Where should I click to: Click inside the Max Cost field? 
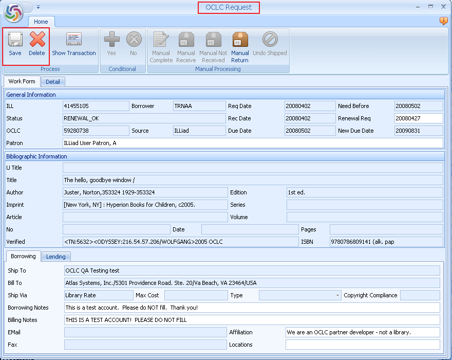point(195,295)
